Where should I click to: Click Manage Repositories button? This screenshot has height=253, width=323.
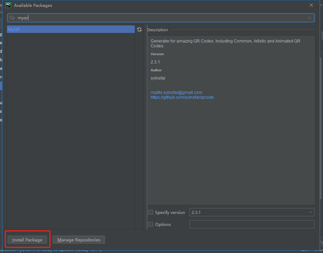79,240
